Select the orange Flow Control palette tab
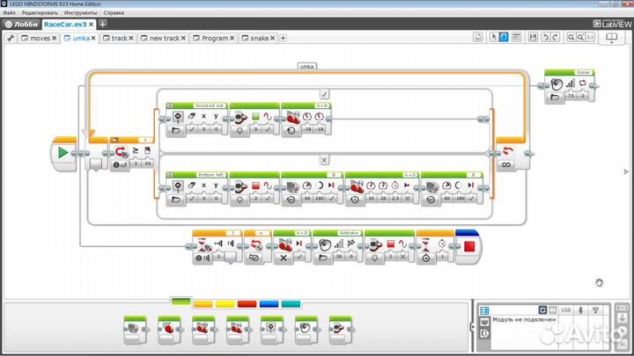This screenshot has width=634, height=356. 203,304
